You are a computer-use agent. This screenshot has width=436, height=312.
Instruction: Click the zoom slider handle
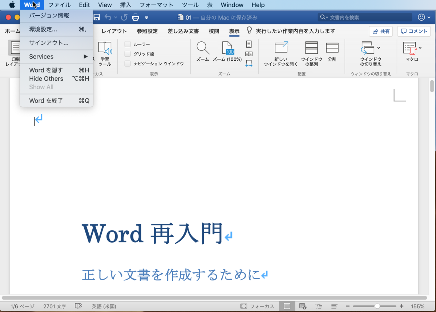point(377,306)
